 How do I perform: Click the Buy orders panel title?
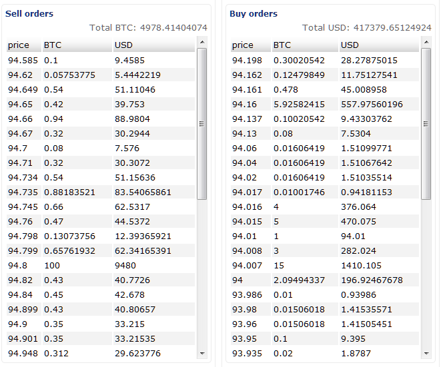(x=254, y=13)
